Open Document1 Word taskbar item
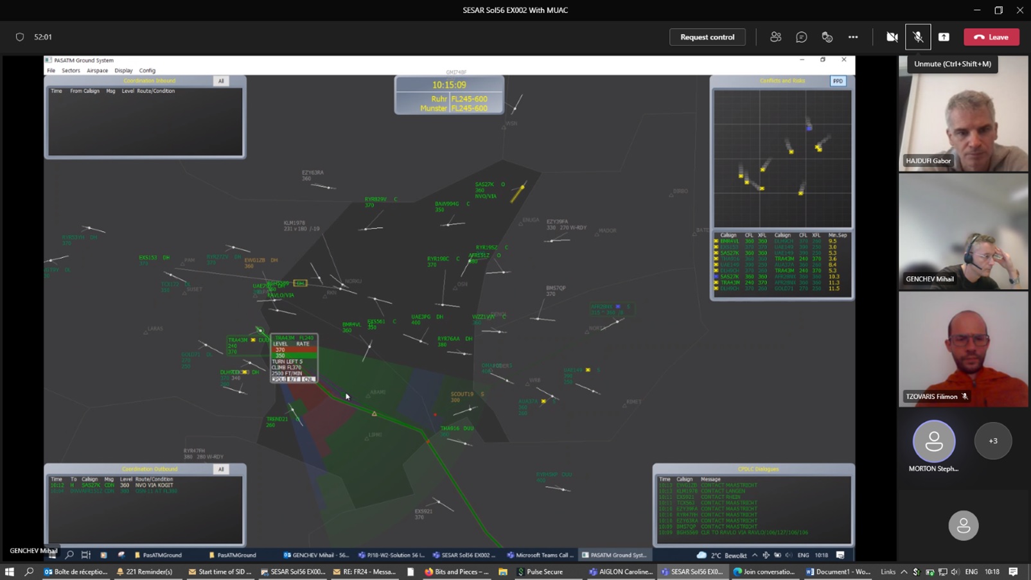The image size is (1031, 580). click(838, 572)
